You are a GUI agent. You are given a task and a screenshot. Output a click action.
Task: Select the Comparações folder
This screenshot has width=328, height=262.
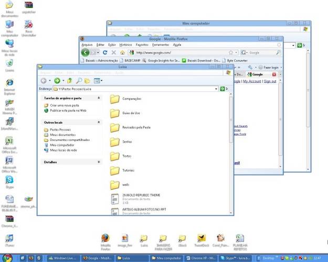(x=125, y=99)
